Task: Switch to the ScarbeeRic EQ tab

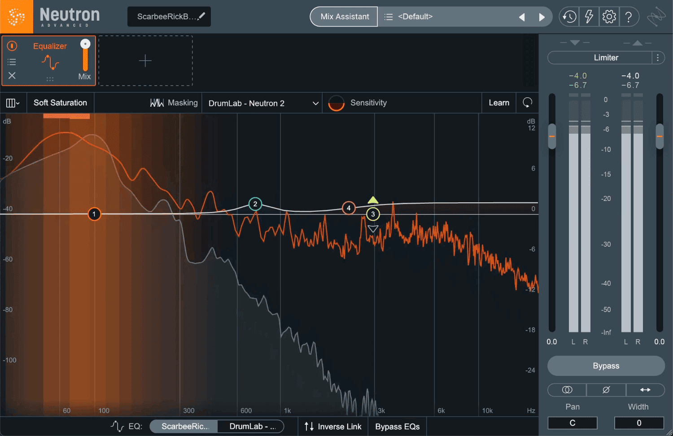Action: pyautogui.click(x=184, y=426)
